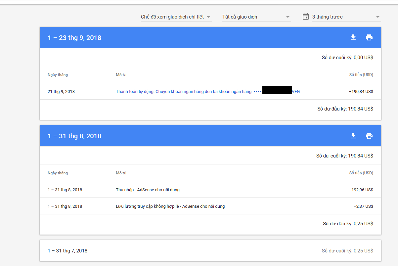
Task: Click the '1 – 23 thg 9, 2018' header
Action: (x=74, y=38)
